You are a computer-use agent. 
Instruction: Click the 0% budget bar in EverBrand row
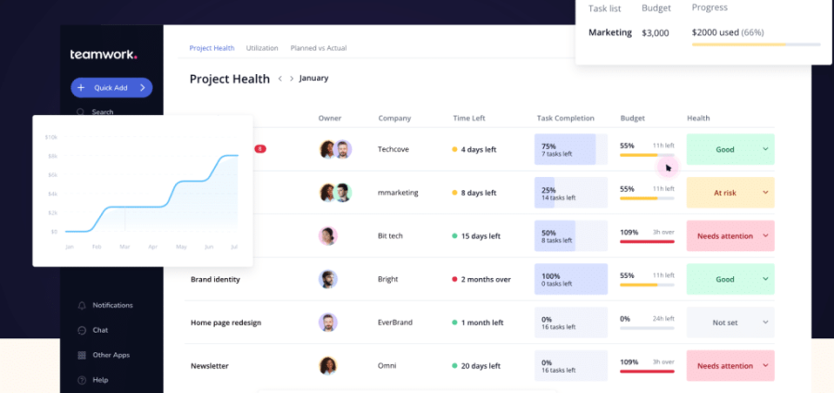point(647,328)
